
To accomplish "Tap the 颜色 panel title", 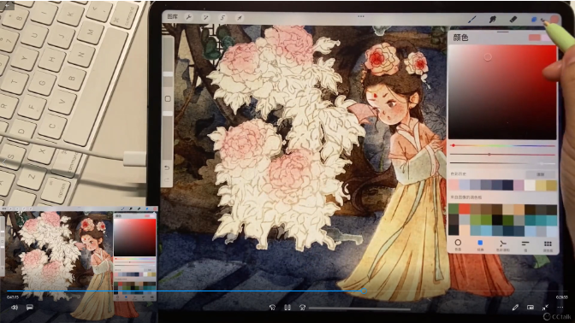I will (460, 38).
